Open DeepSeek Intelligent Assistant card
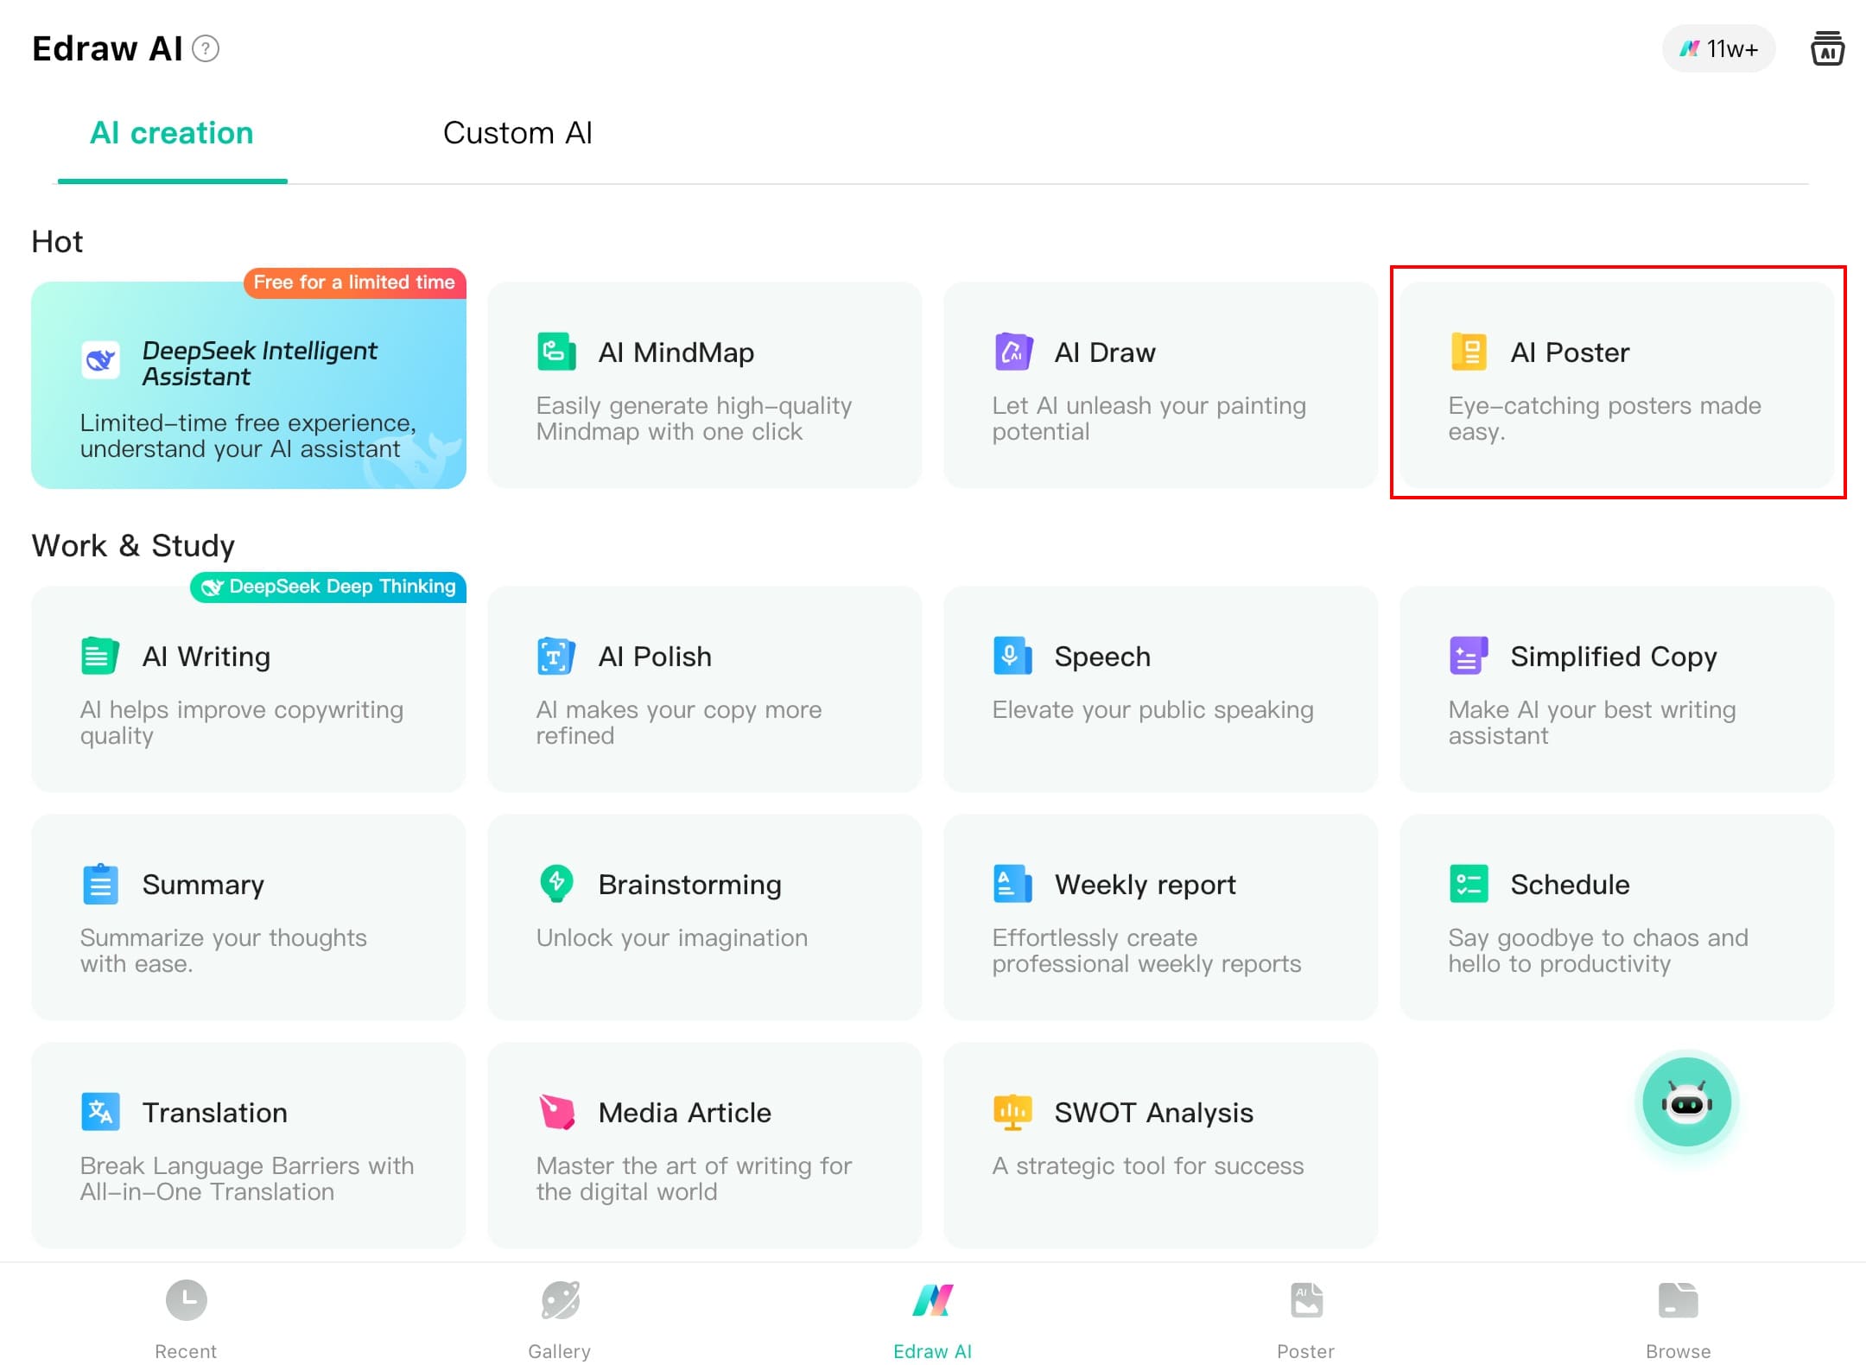Viewport: 1866px width, 1365px height. (x=249, y=385)
